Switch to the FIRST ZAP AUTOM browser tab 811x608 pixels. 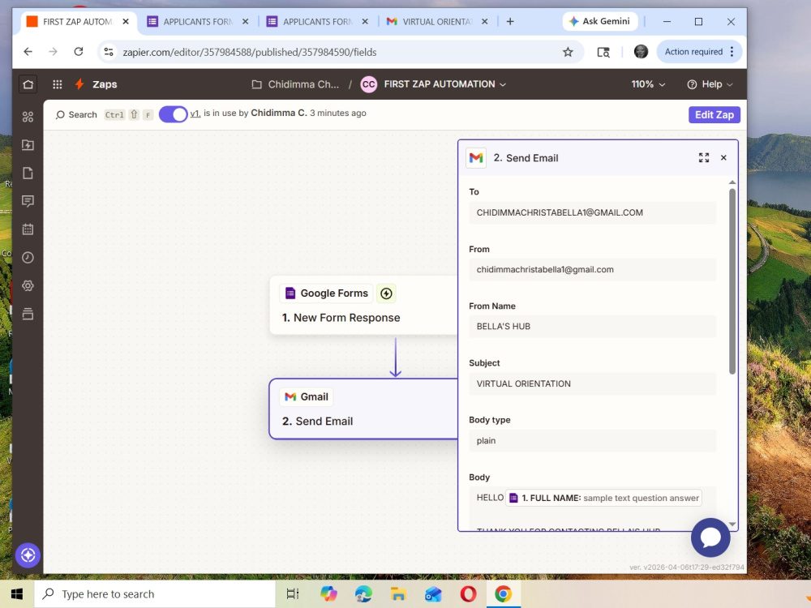[x=76, y=22]
